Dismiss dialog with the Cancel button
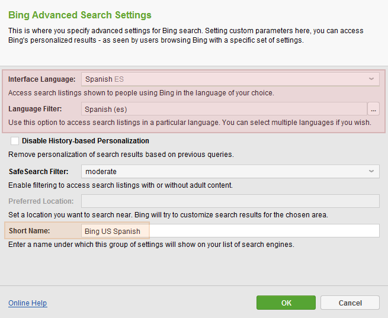This screenshot has height=318, width=388. pyautogui.click(x=350, y=303)
